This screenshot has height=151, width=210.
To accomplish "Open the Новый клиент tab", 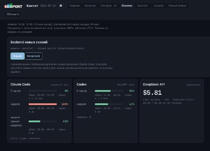I will point(177,6).
